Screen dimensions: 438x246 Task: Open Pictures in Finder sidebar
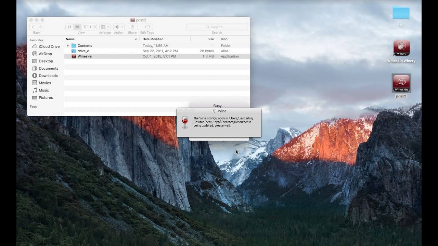coord(46,97)
